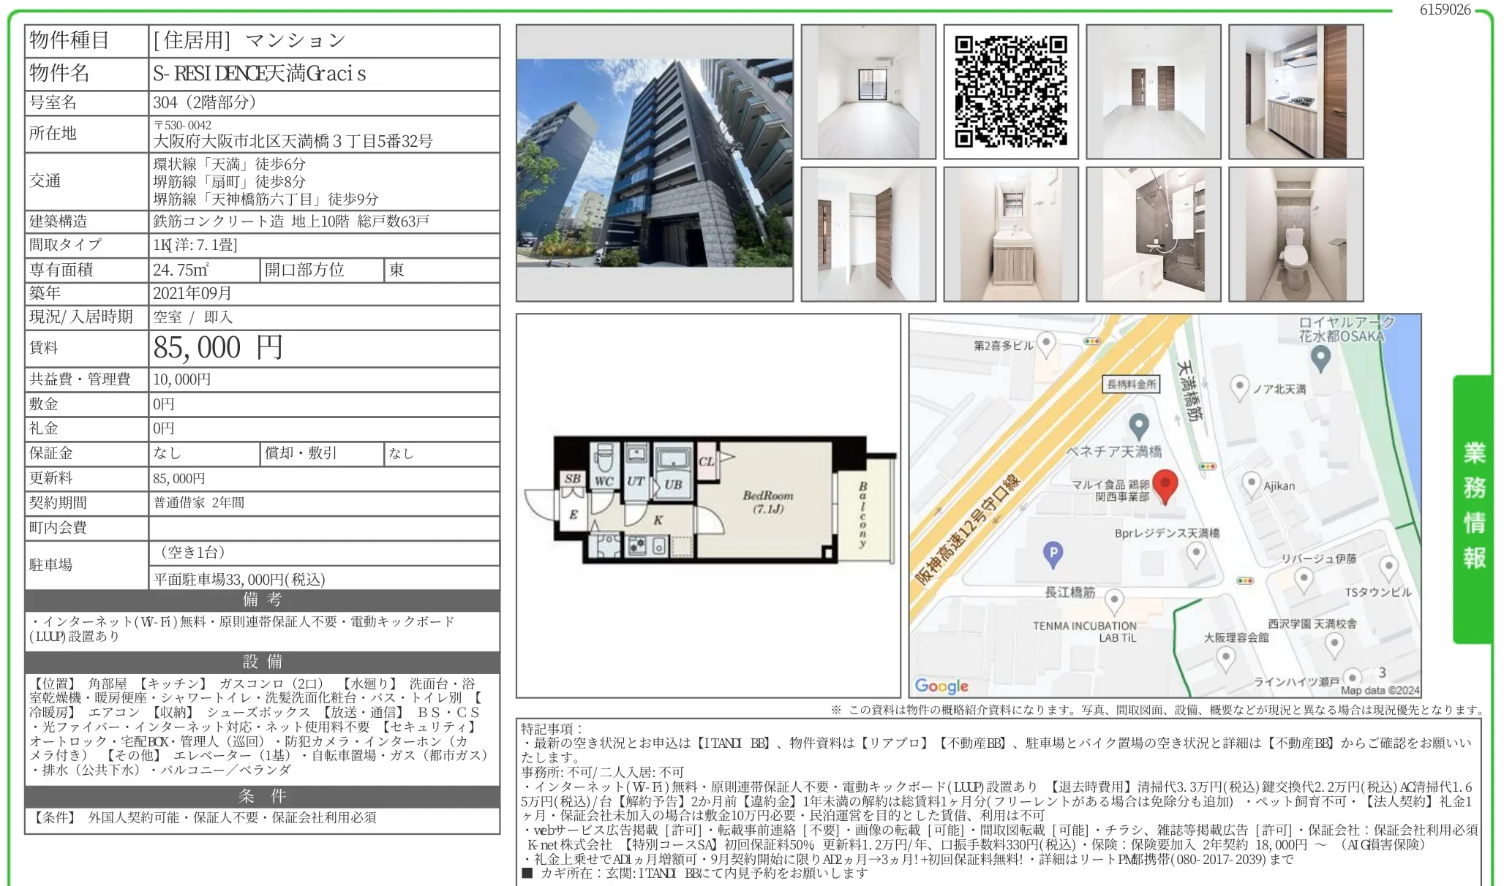Screen dimensions: 1504x886
Task: Click the ロイヤルアーク花水都OSAKA map pin
Action: click(1320, 358)
